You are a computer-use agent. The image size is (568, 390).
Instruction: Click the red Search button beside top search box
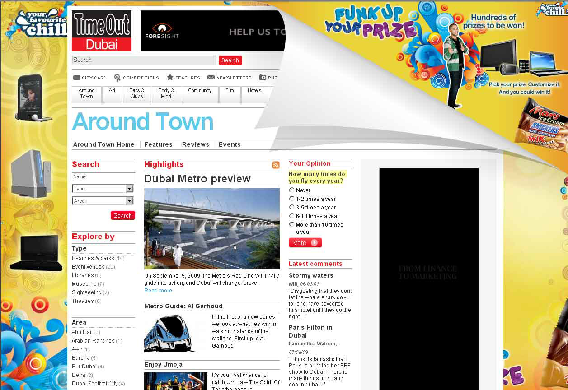click(x=230, y=60)
